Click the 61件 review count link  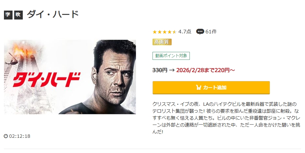click(211, 32)
